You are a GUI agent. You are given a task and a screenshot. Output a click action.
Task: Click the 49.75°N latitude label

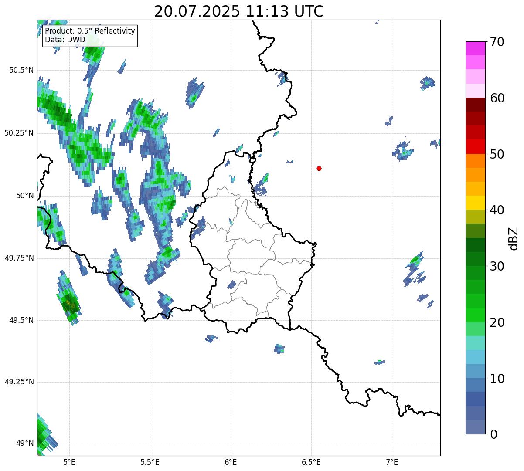[19, 258]
